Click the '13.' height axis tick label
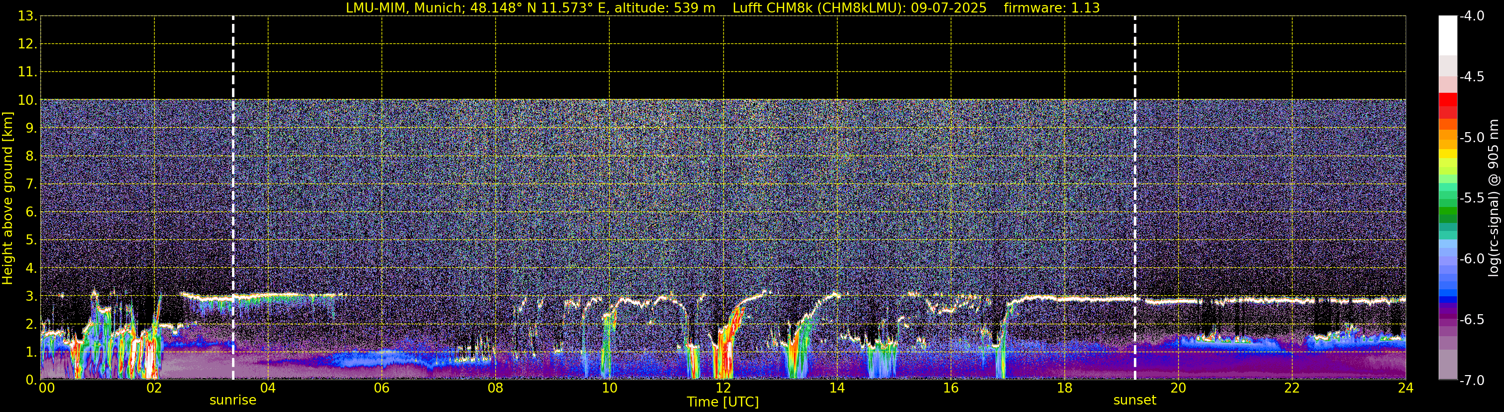 click(27, 16)
